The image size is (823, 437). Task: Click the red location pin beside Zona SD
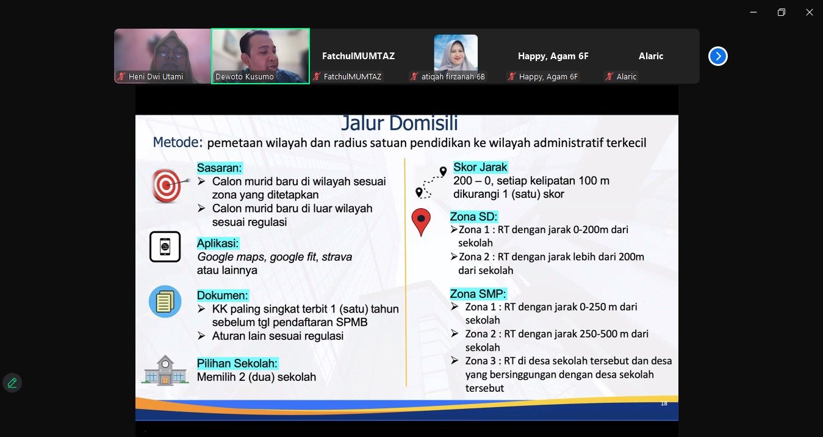click(x=421, y=222)
